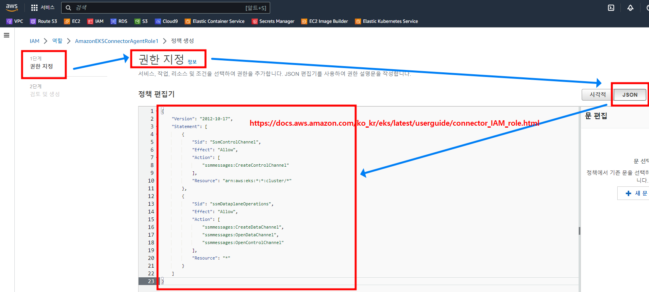Click the "Resource": "*" line

tap(211, 258)
